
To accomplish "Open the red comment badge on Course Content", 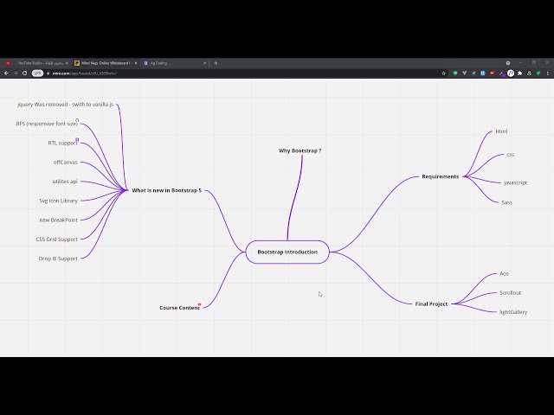I will pos(199,304).
